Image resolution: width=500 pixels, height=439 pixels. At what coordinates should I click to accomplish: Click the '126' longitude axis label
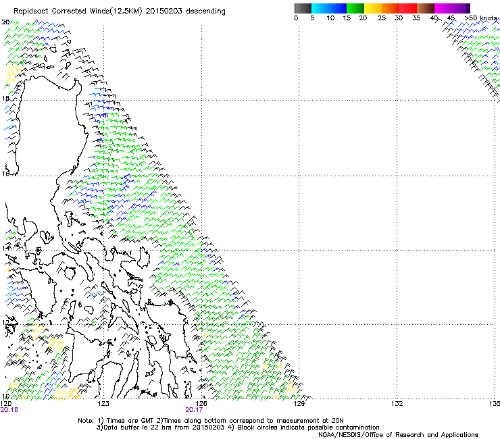pyautogui.click(x=201, y=404)
